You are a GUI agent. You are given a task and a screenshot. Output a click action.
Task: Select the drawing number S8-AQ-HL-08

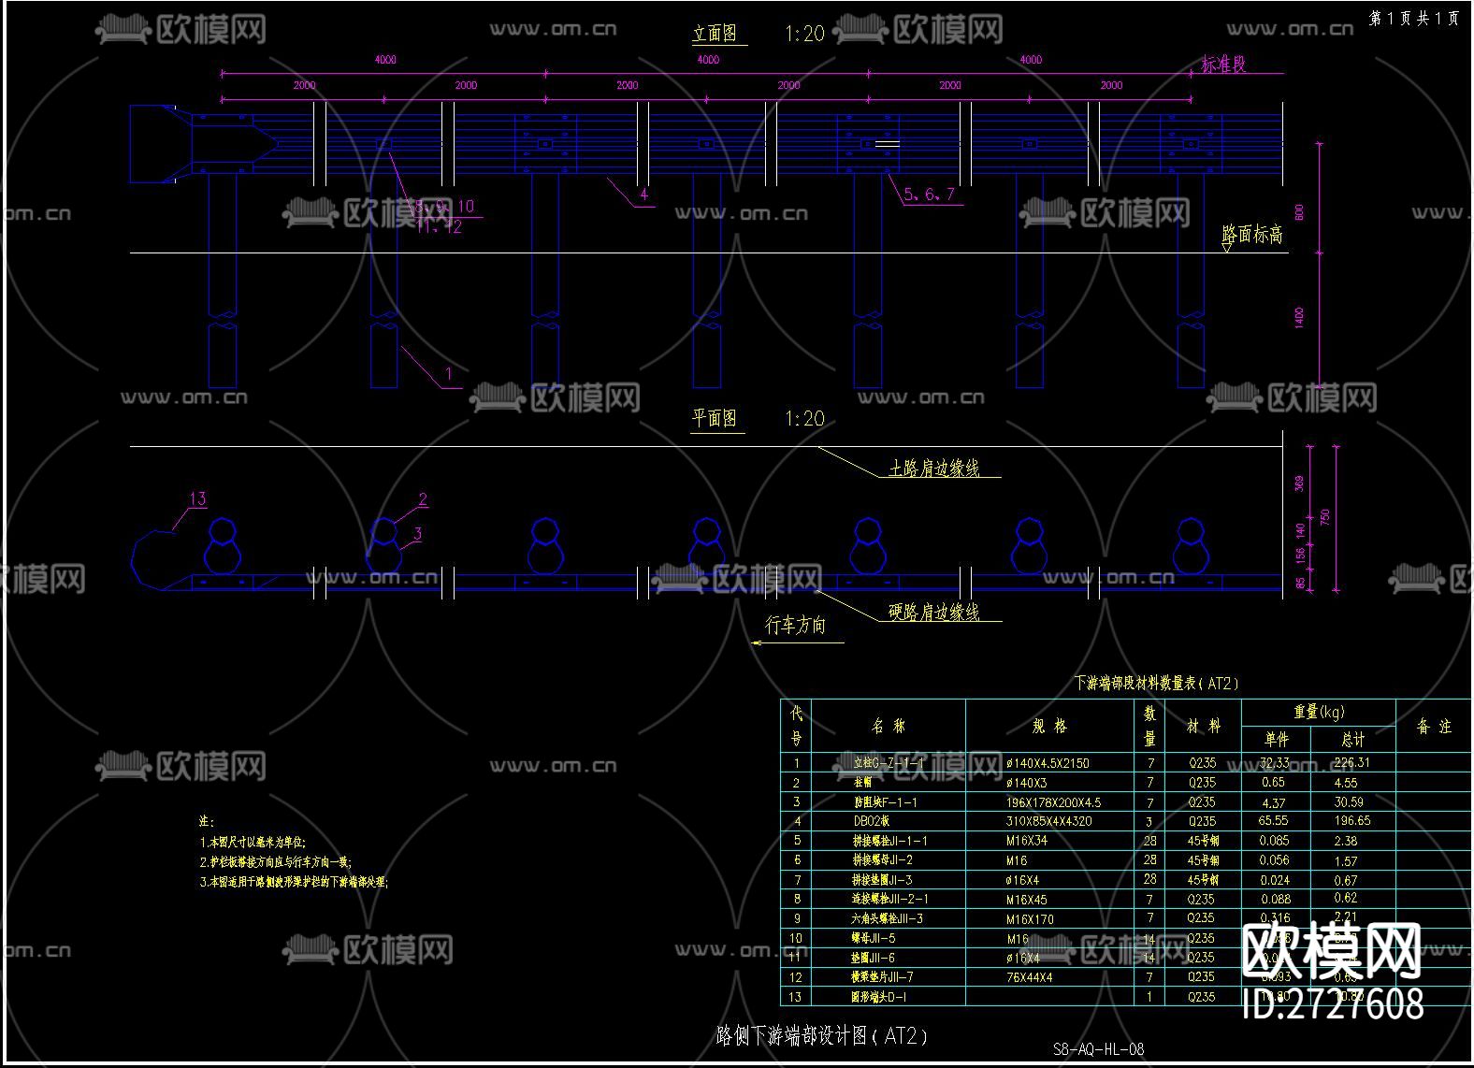coord(1098,1049)
